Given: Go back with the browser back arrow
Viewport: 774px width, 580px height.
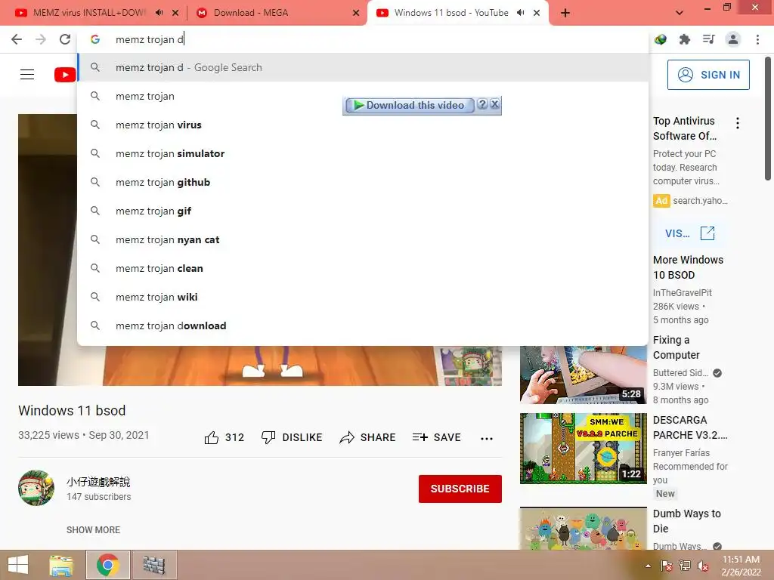Looking at the screenshot, I should pos(17,39).
